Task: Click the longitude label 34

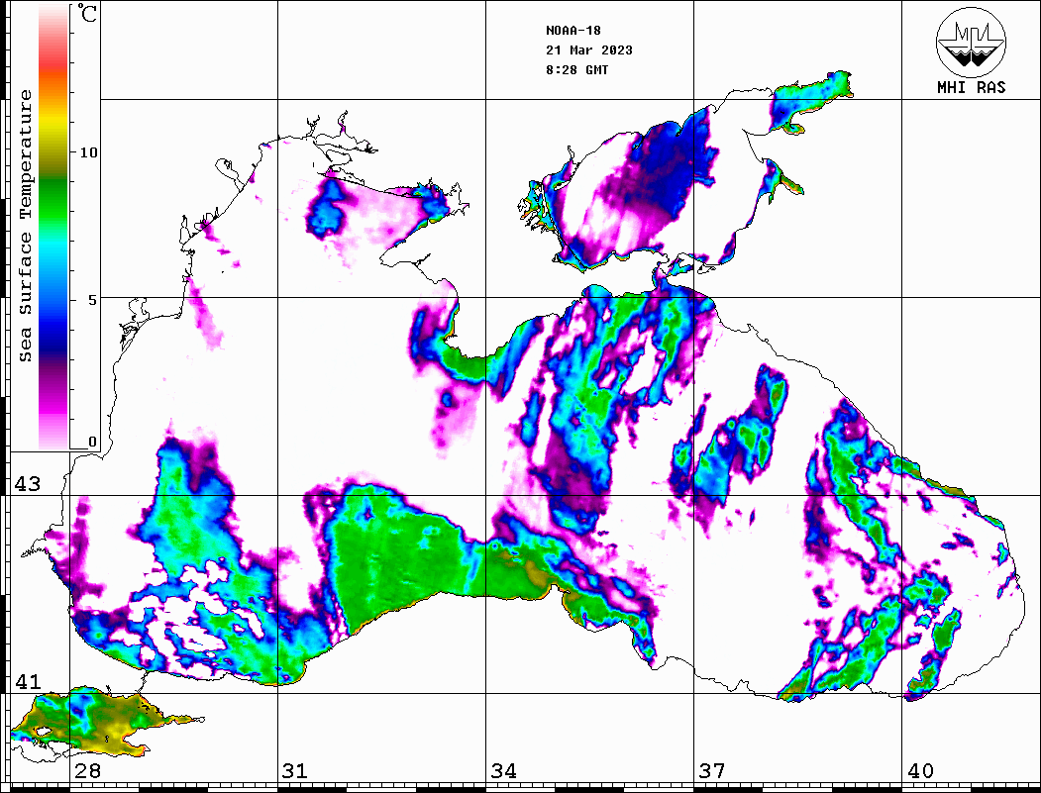Action: tap(503, 770)
